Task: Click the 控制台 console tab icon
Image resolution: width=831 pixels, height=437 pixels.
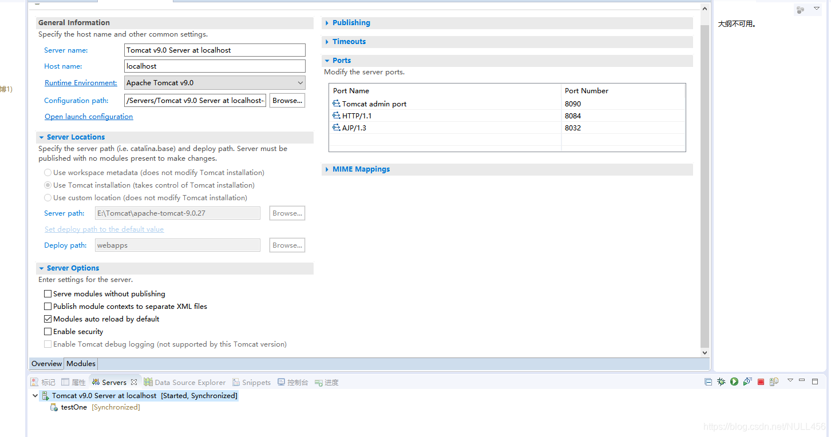Action: [x=281, y=382]
